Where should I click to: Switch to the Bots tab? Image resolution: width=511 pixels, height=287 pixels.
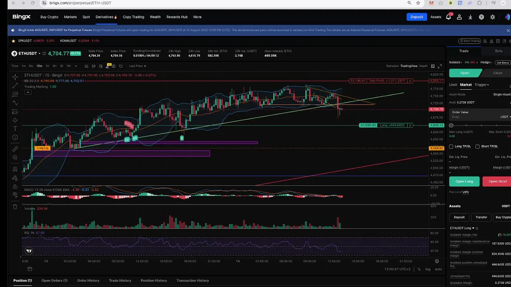click(499, 51)
